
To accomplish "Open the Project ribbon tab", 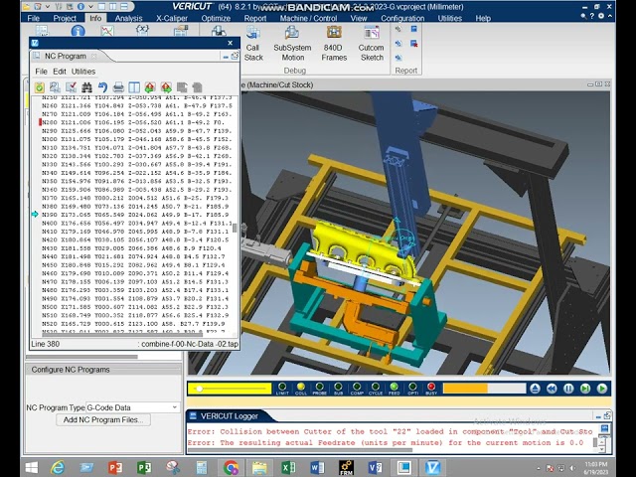I will click(65, 18).
